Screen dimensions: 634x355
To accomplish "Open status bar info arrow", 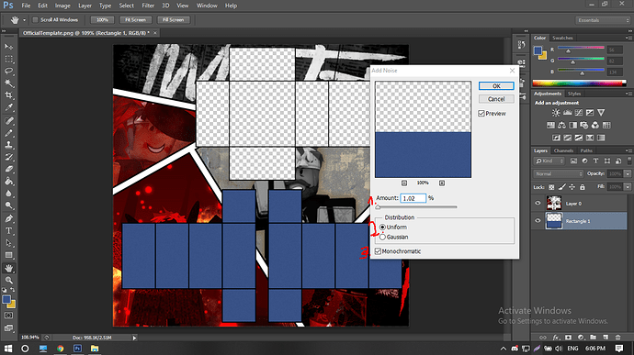I will tap(134, 338).
